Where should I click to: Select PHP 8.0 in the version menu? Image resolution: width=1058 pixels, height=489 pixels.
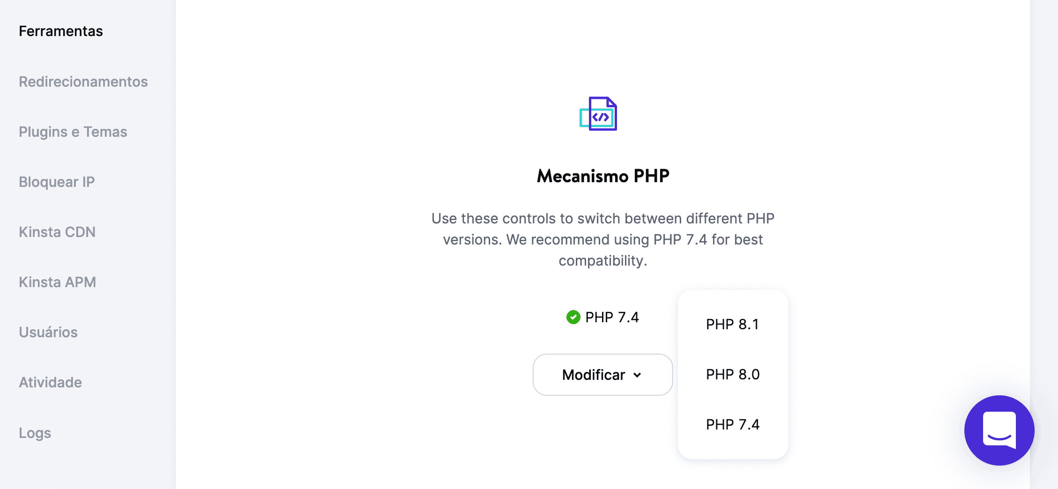click(x=733, y=374)
